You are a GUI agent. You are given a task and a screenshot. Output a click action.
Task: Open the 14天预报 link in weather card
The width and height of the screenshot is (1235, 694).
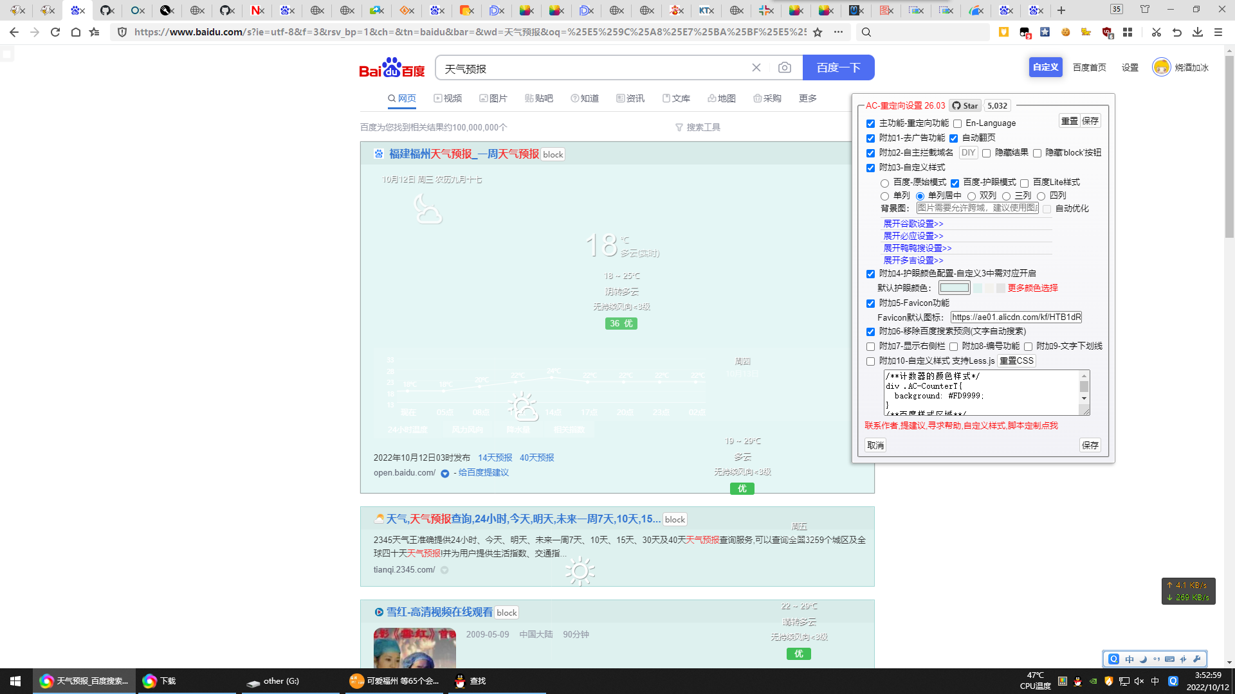click(x=495, y=458)
